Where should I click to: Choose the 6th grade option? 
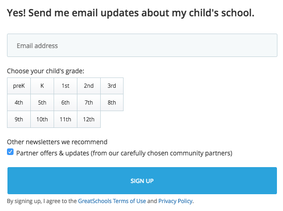pos(65,103)
